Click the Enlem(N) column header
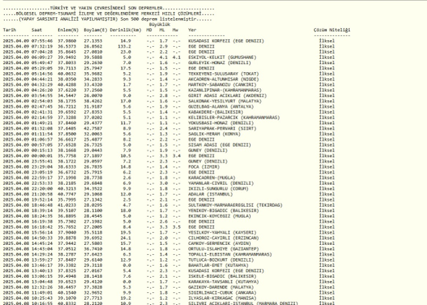 [68, 30]
